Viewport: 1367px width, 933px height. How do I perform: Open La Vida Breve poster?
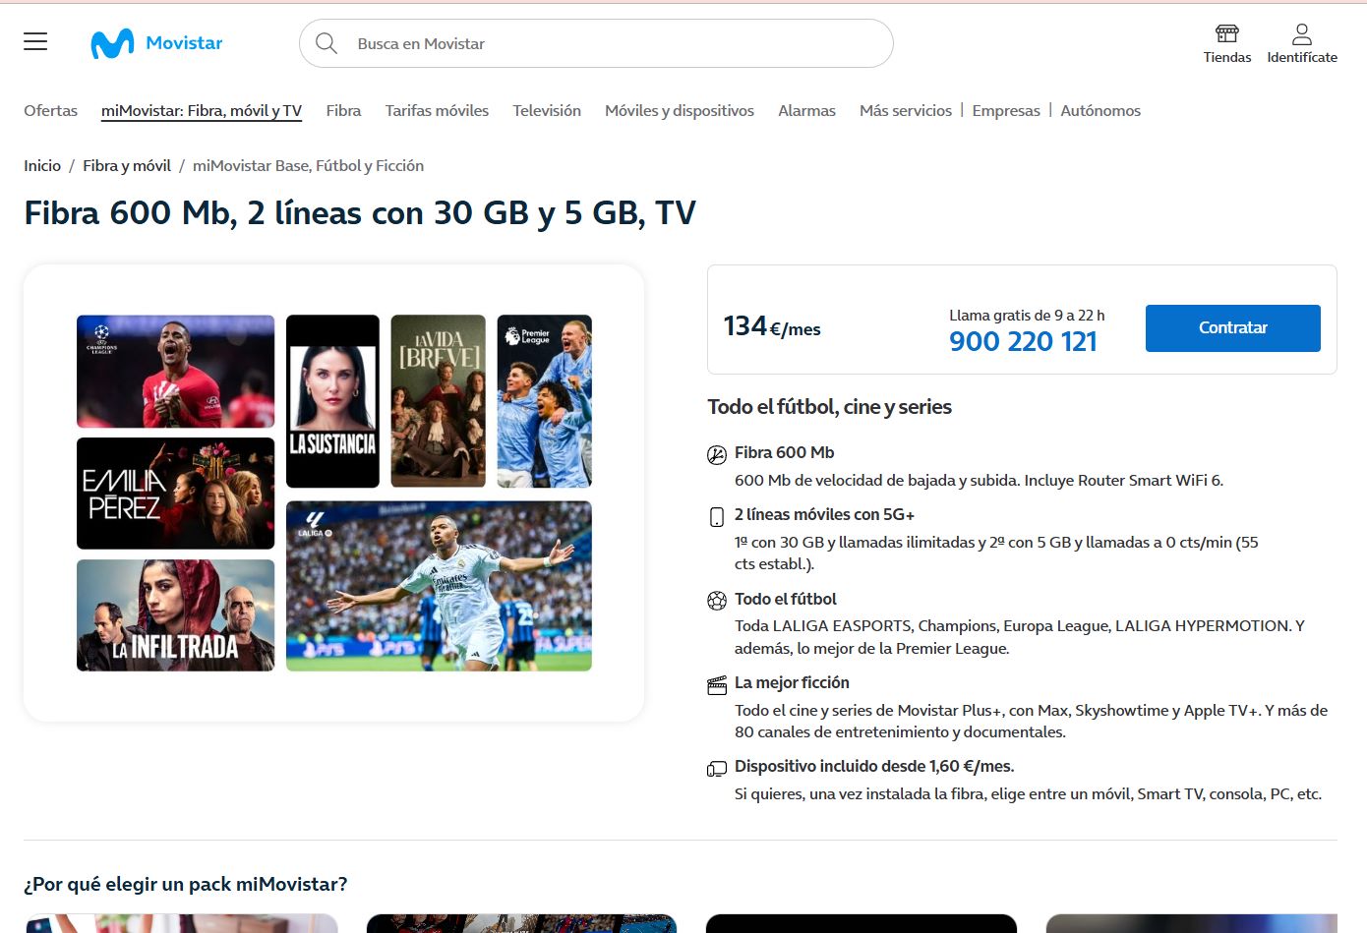coord(439,401)
